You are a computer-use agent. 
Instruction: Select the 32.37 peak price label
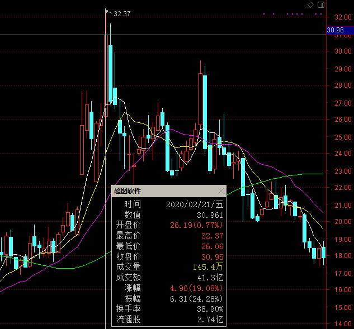[x=122, y=14]
